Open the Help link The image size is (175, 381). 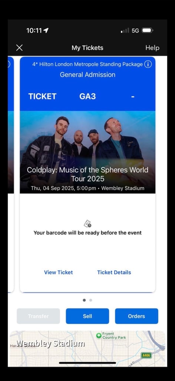coord(152,48)
